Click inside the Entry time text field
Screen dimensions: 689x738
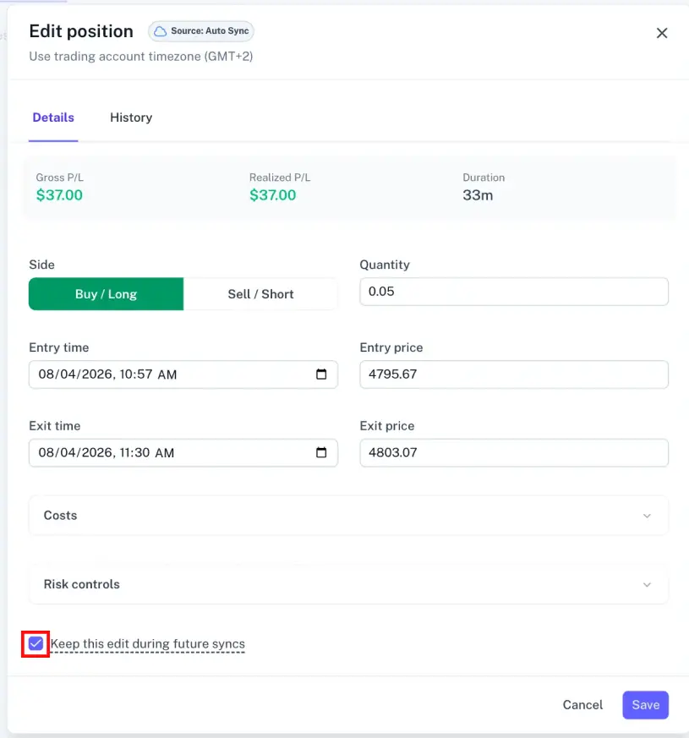pos(152,374)
